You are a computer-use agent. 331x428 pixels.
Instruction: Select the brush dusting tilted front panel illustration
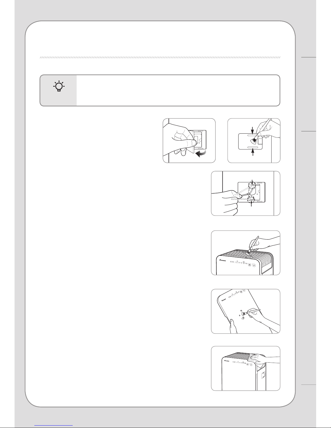(x=245, y=311)
